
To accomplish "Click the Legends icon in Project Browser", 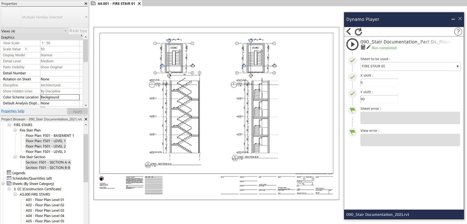I will [9, 173].
